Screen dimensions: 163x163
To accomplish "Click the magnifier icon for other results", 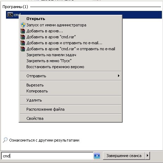I will point(5,140).
